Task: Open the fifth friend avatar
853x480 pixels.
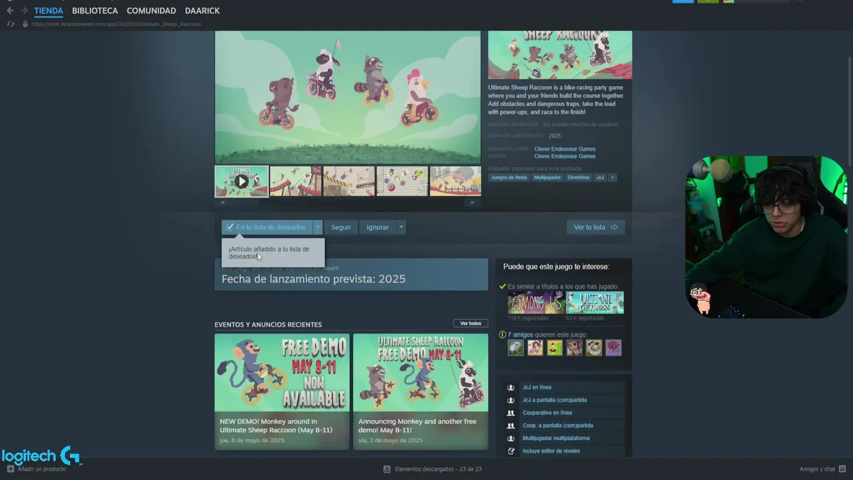Action: [594, 347]
